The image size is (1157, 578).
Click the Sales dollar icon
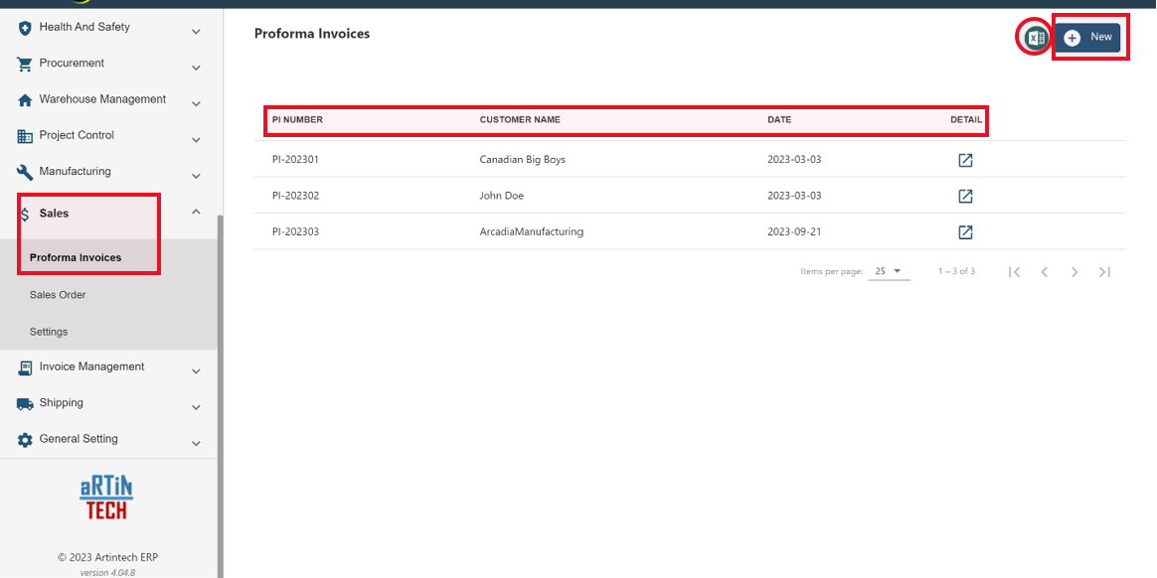point(24,213)
